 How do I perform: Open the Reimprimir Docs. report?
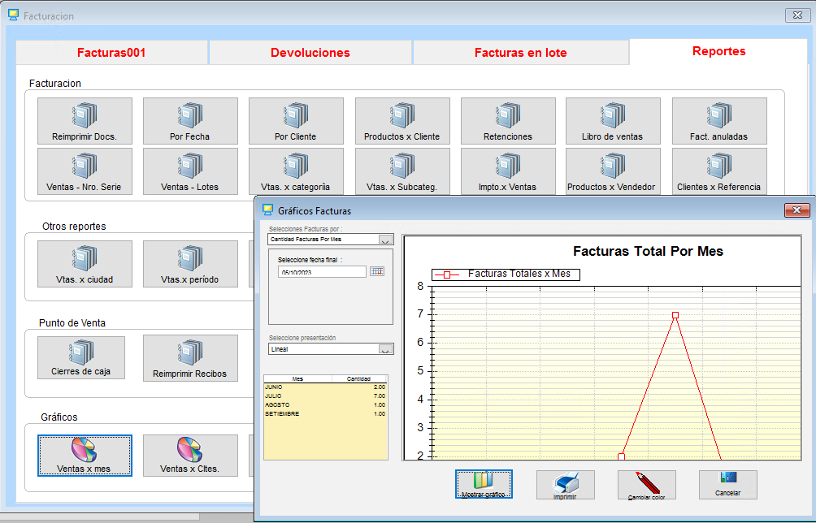coord(85,121)
